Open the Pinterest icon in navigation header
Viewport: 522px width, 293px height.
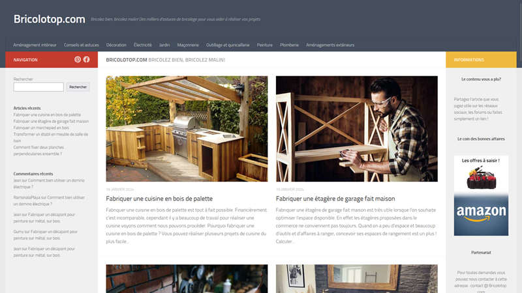78,59
